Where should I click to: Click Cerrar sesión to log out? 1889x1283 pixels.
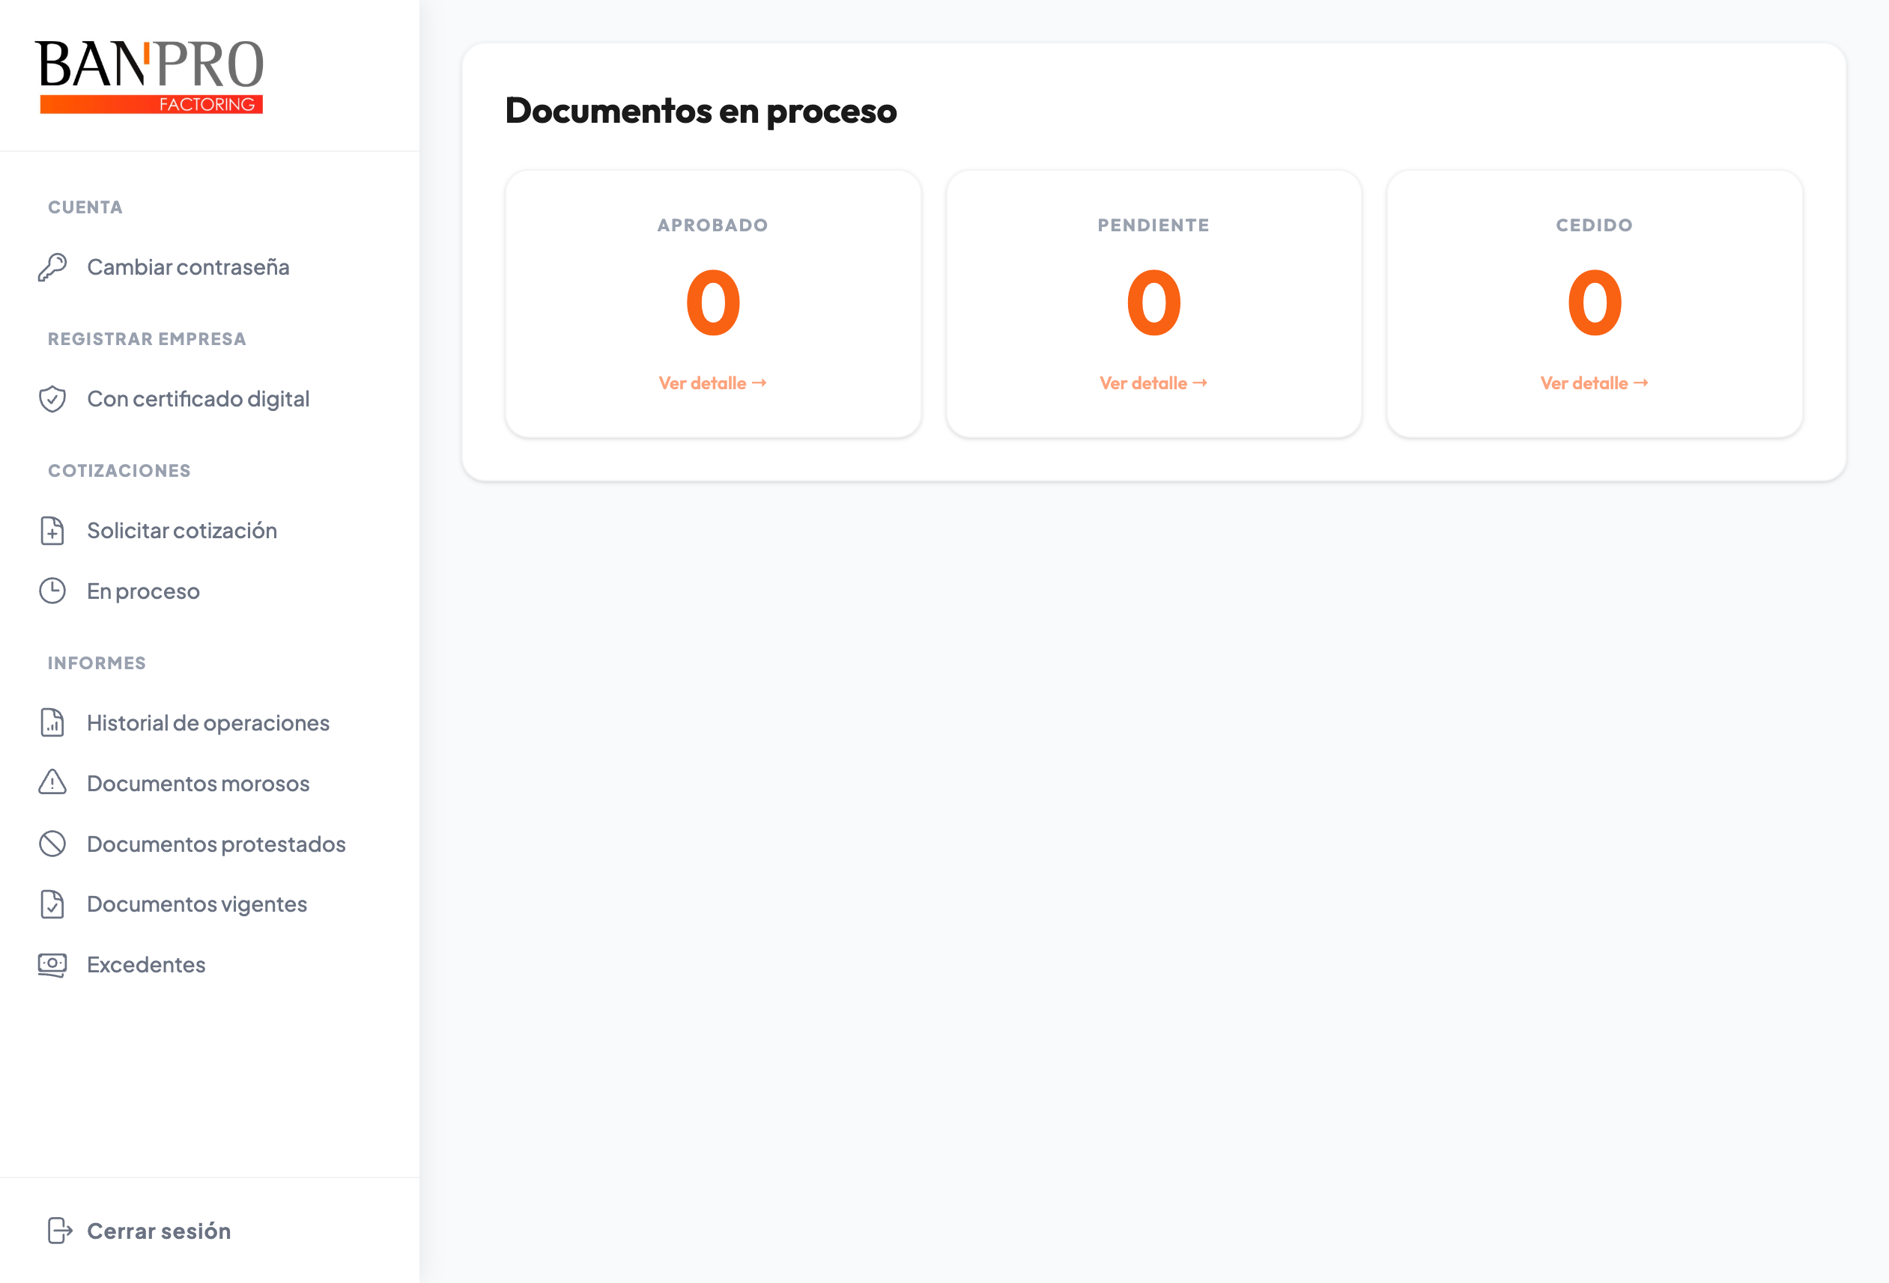click(159, 1231)
